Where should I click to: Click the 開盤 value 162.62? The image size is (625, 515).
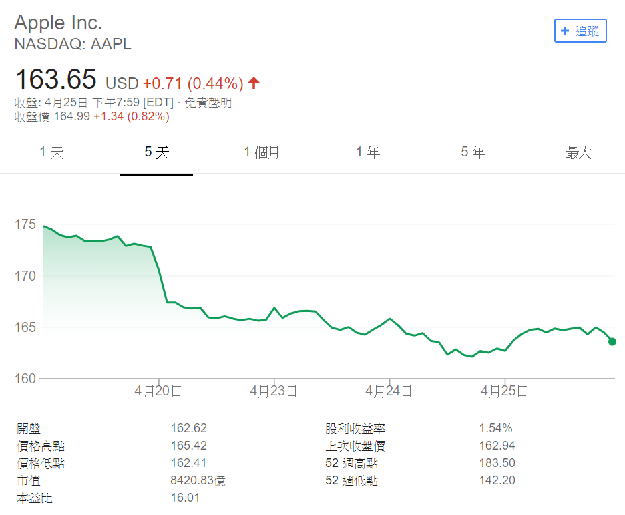(x=189, y=428)
